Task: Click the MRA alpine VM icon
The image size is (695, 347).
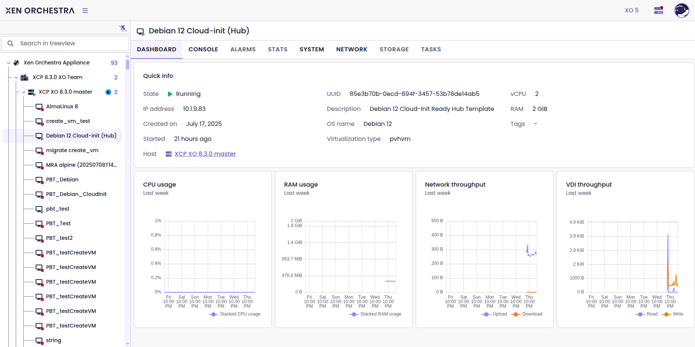Action: [39, 165]
